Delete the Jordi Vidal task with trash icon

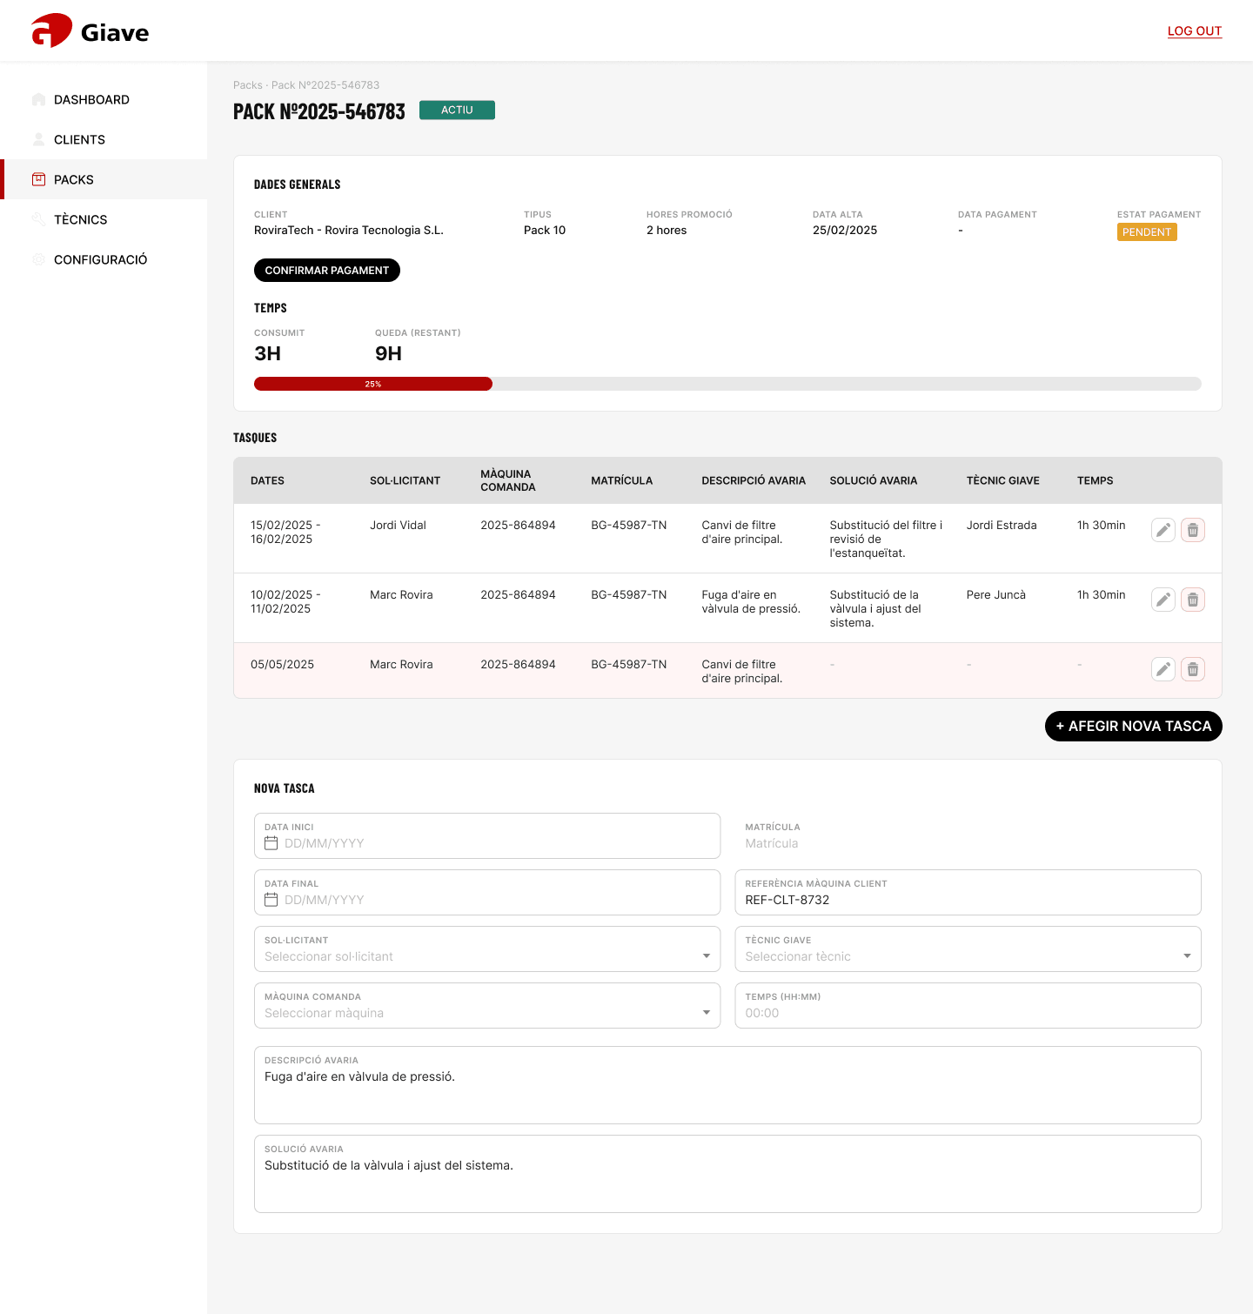coord(1193,530)
